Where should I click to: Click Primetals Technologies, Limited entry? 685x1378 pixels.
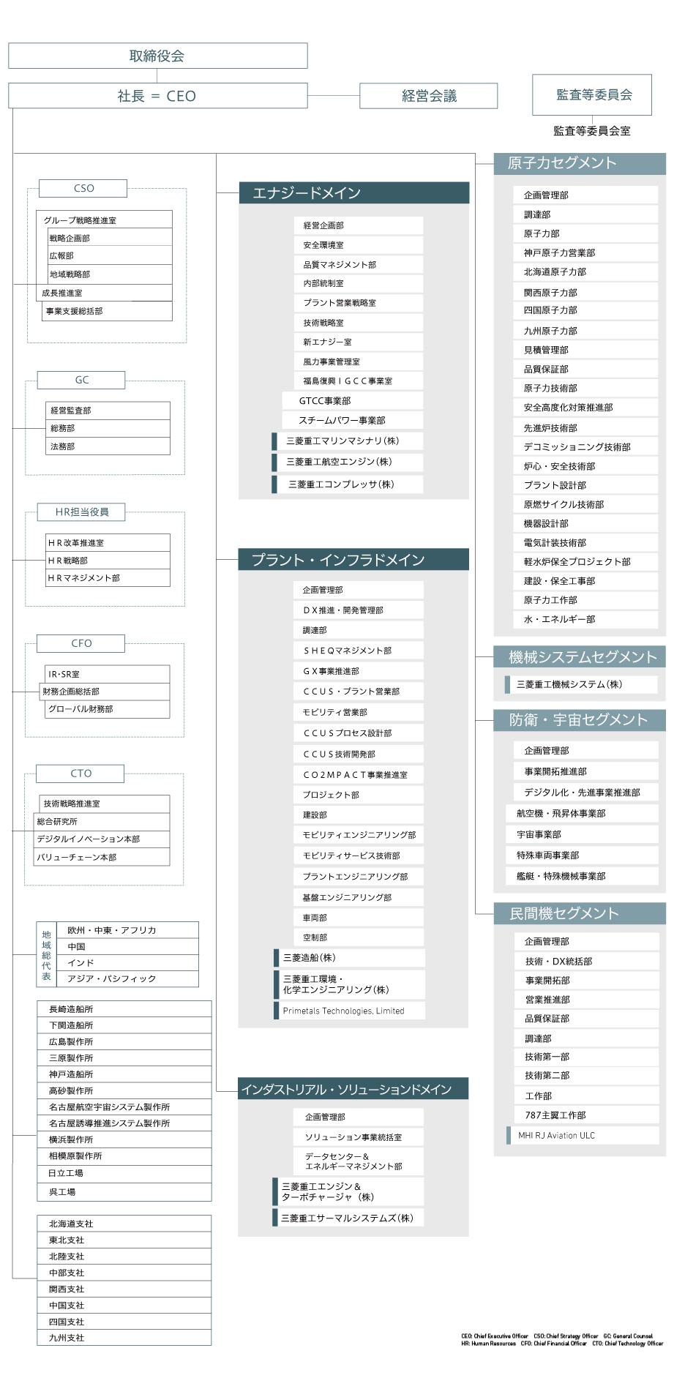(x=350, y=1011)
